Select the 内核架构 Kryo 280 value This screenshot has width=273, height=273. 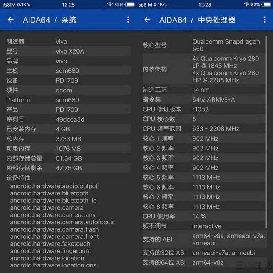point(225,69)
